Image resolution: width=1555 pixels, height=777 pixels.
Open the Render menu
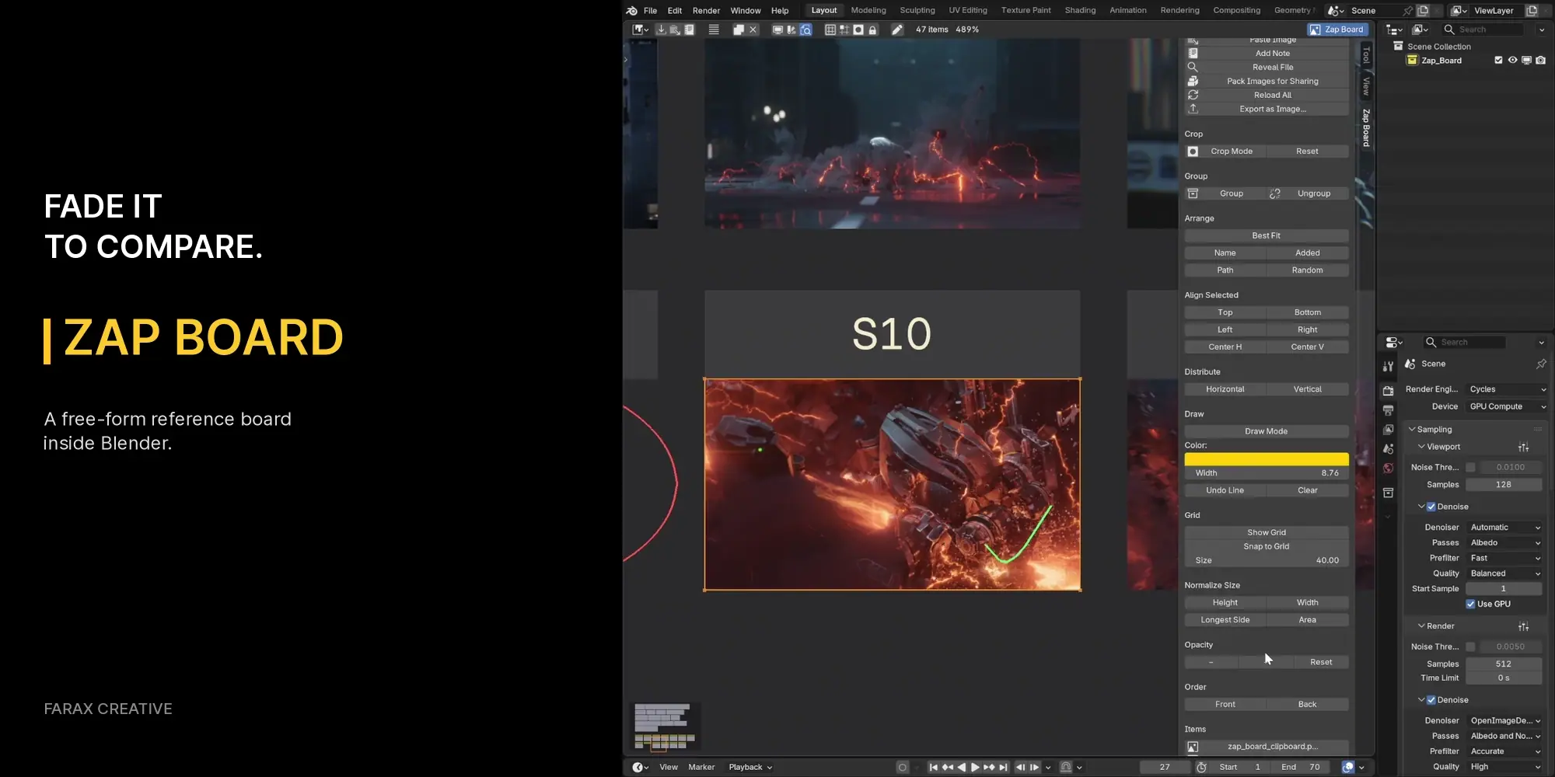pos(706,11)
